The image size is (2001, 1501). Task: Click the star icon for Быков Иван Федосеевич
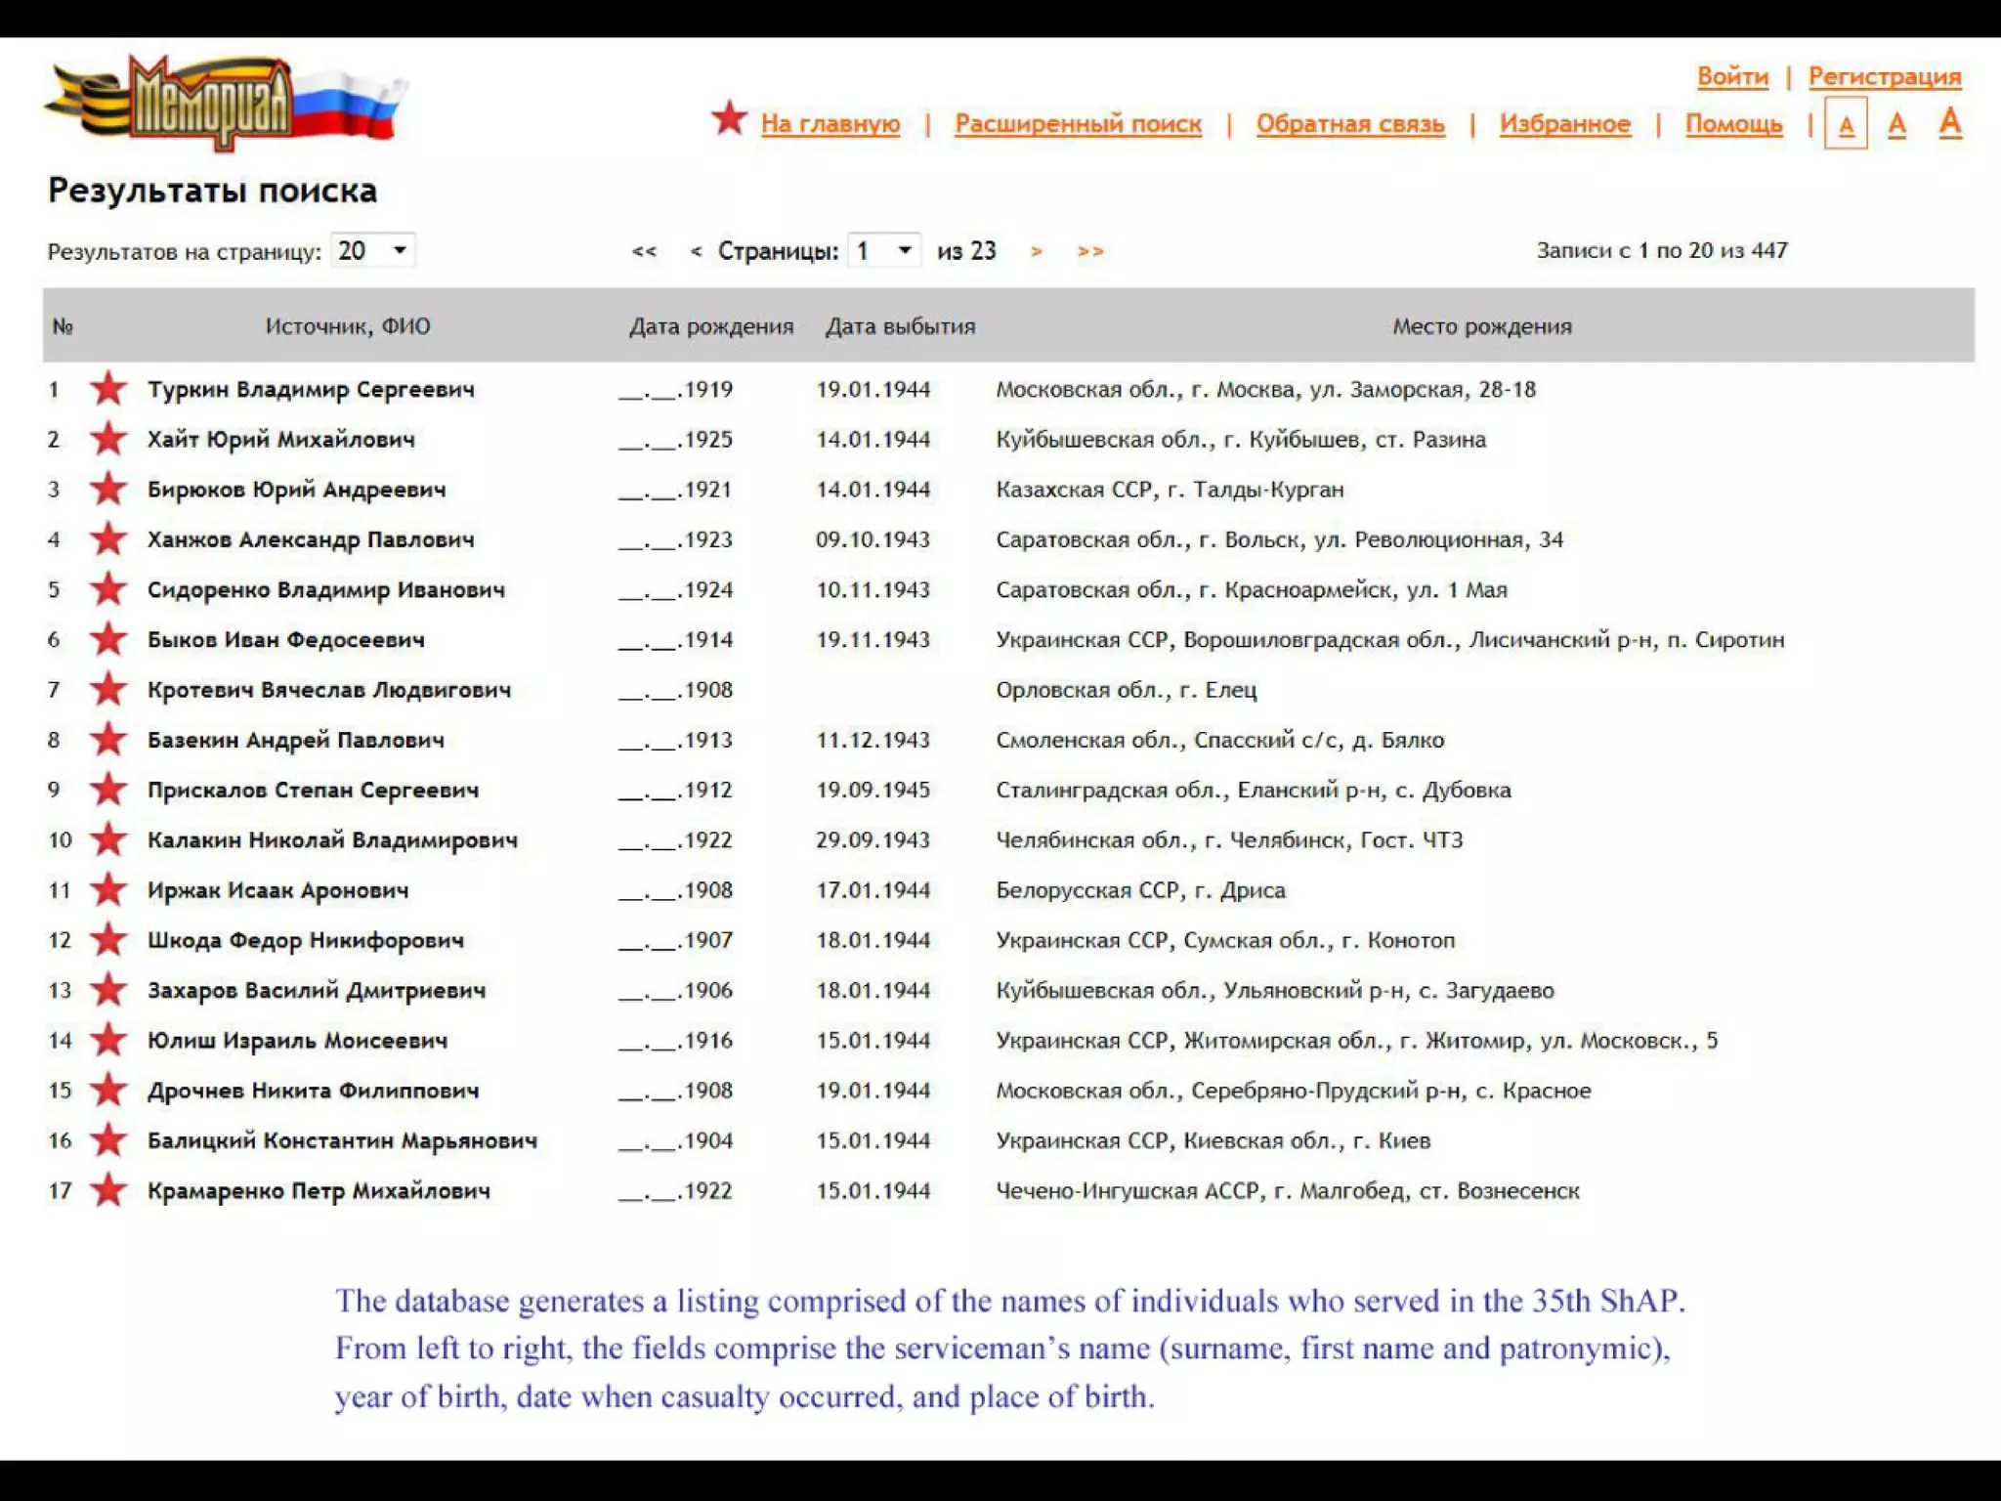tap(108, 639)
